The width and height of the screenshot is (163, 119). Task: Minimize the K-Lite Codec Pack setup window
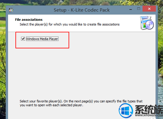coord(131,9)
